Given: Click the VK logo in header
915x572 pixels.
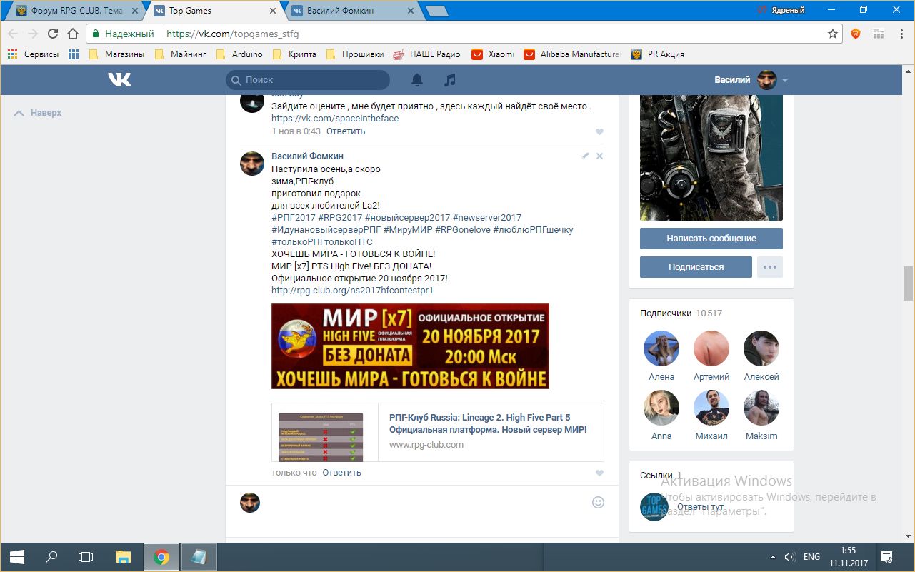Looking at the screenshot, I should tap(120, 80).
